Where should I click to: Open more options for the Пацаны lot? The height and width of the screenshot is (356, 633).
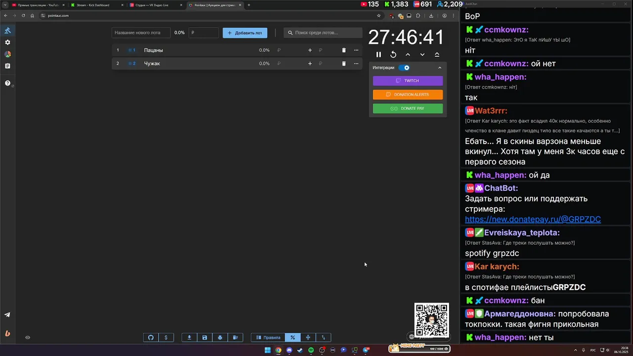point(356,50)
